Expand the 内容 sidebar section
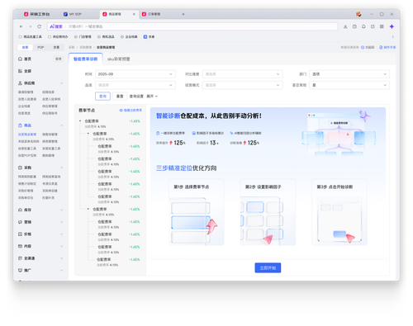413x326 pixels. point(62,246)
